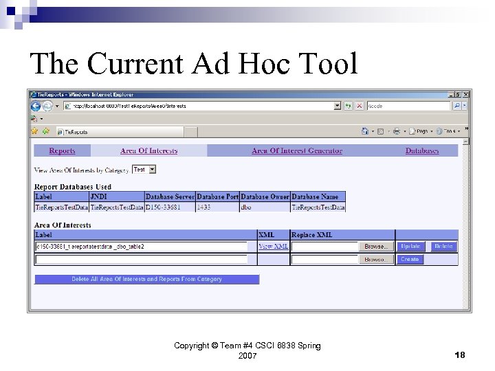Open the Tools menu
Viewport: 495px width, 371px height.
tap(448, 131)
